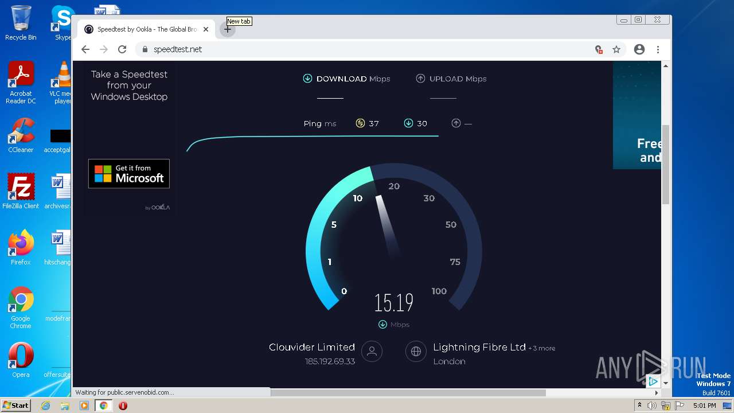Click the 5:01 PM clock
Viewport: 734px width, 413px height.
[x=705, y=406]
